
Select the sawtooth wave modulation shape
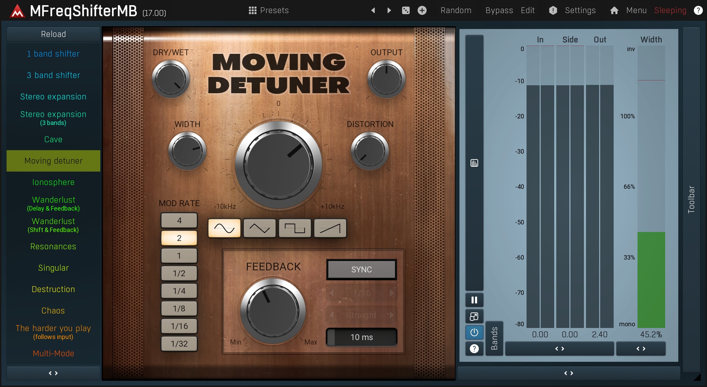pos(330,228)
